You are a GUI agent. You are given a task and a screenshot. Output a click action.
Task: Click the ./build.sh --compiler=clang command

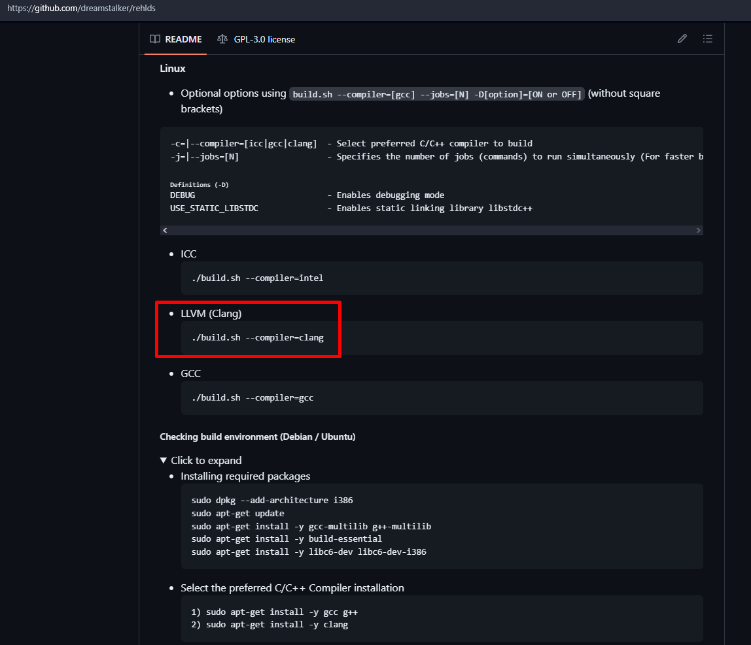(x=258, y=338)
